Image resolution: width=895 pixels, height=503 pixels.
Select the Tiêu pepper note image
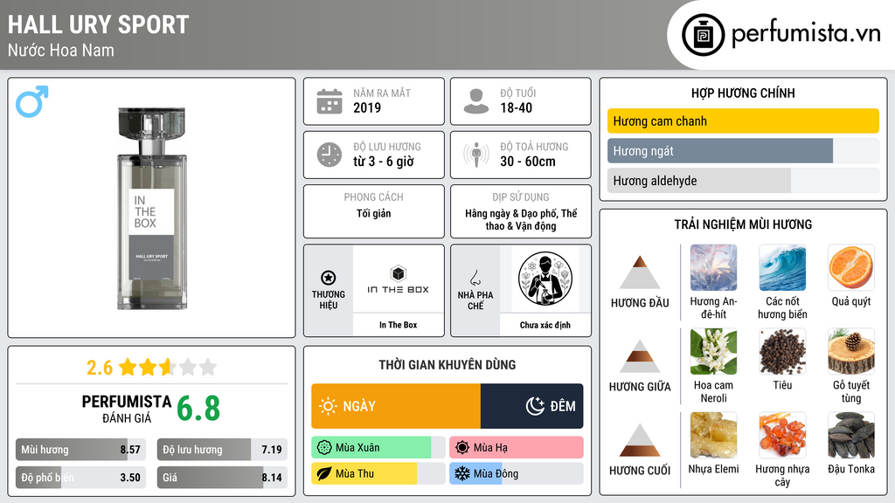[782, 352]
